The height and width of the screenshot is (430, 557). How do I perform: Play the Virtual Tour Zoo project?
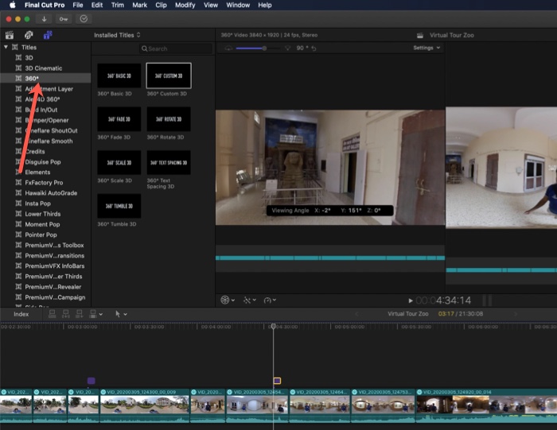(411, 300)
